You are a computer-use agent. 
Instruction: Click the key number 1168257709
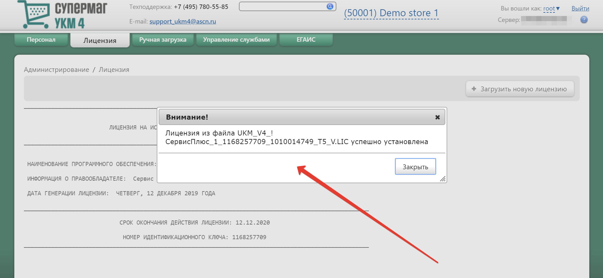249,237
